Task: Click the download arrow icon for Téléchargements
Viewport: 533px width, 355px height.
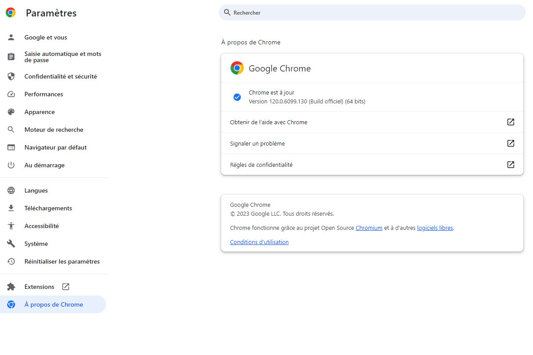Action: 11,208
